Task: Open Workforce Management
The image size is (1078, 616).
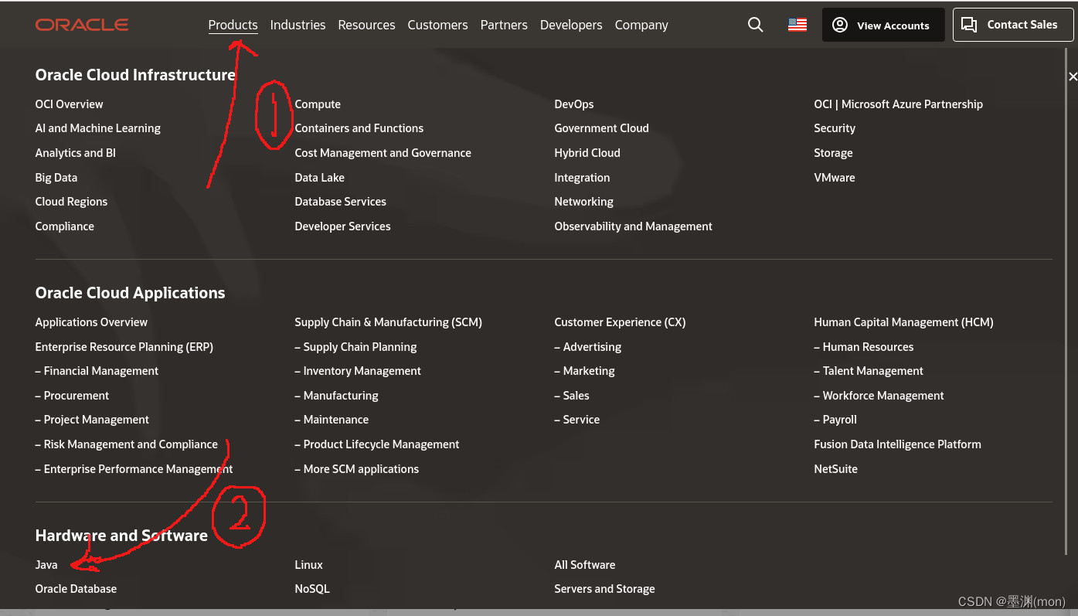Action: click(x=879, y=396)
